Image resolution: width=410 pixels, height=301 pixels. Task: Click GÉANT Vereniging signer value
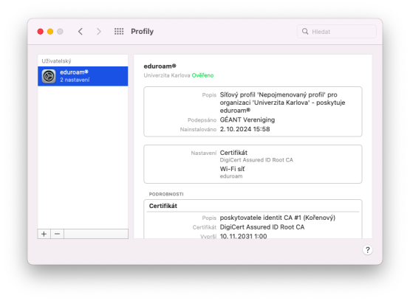247,120
